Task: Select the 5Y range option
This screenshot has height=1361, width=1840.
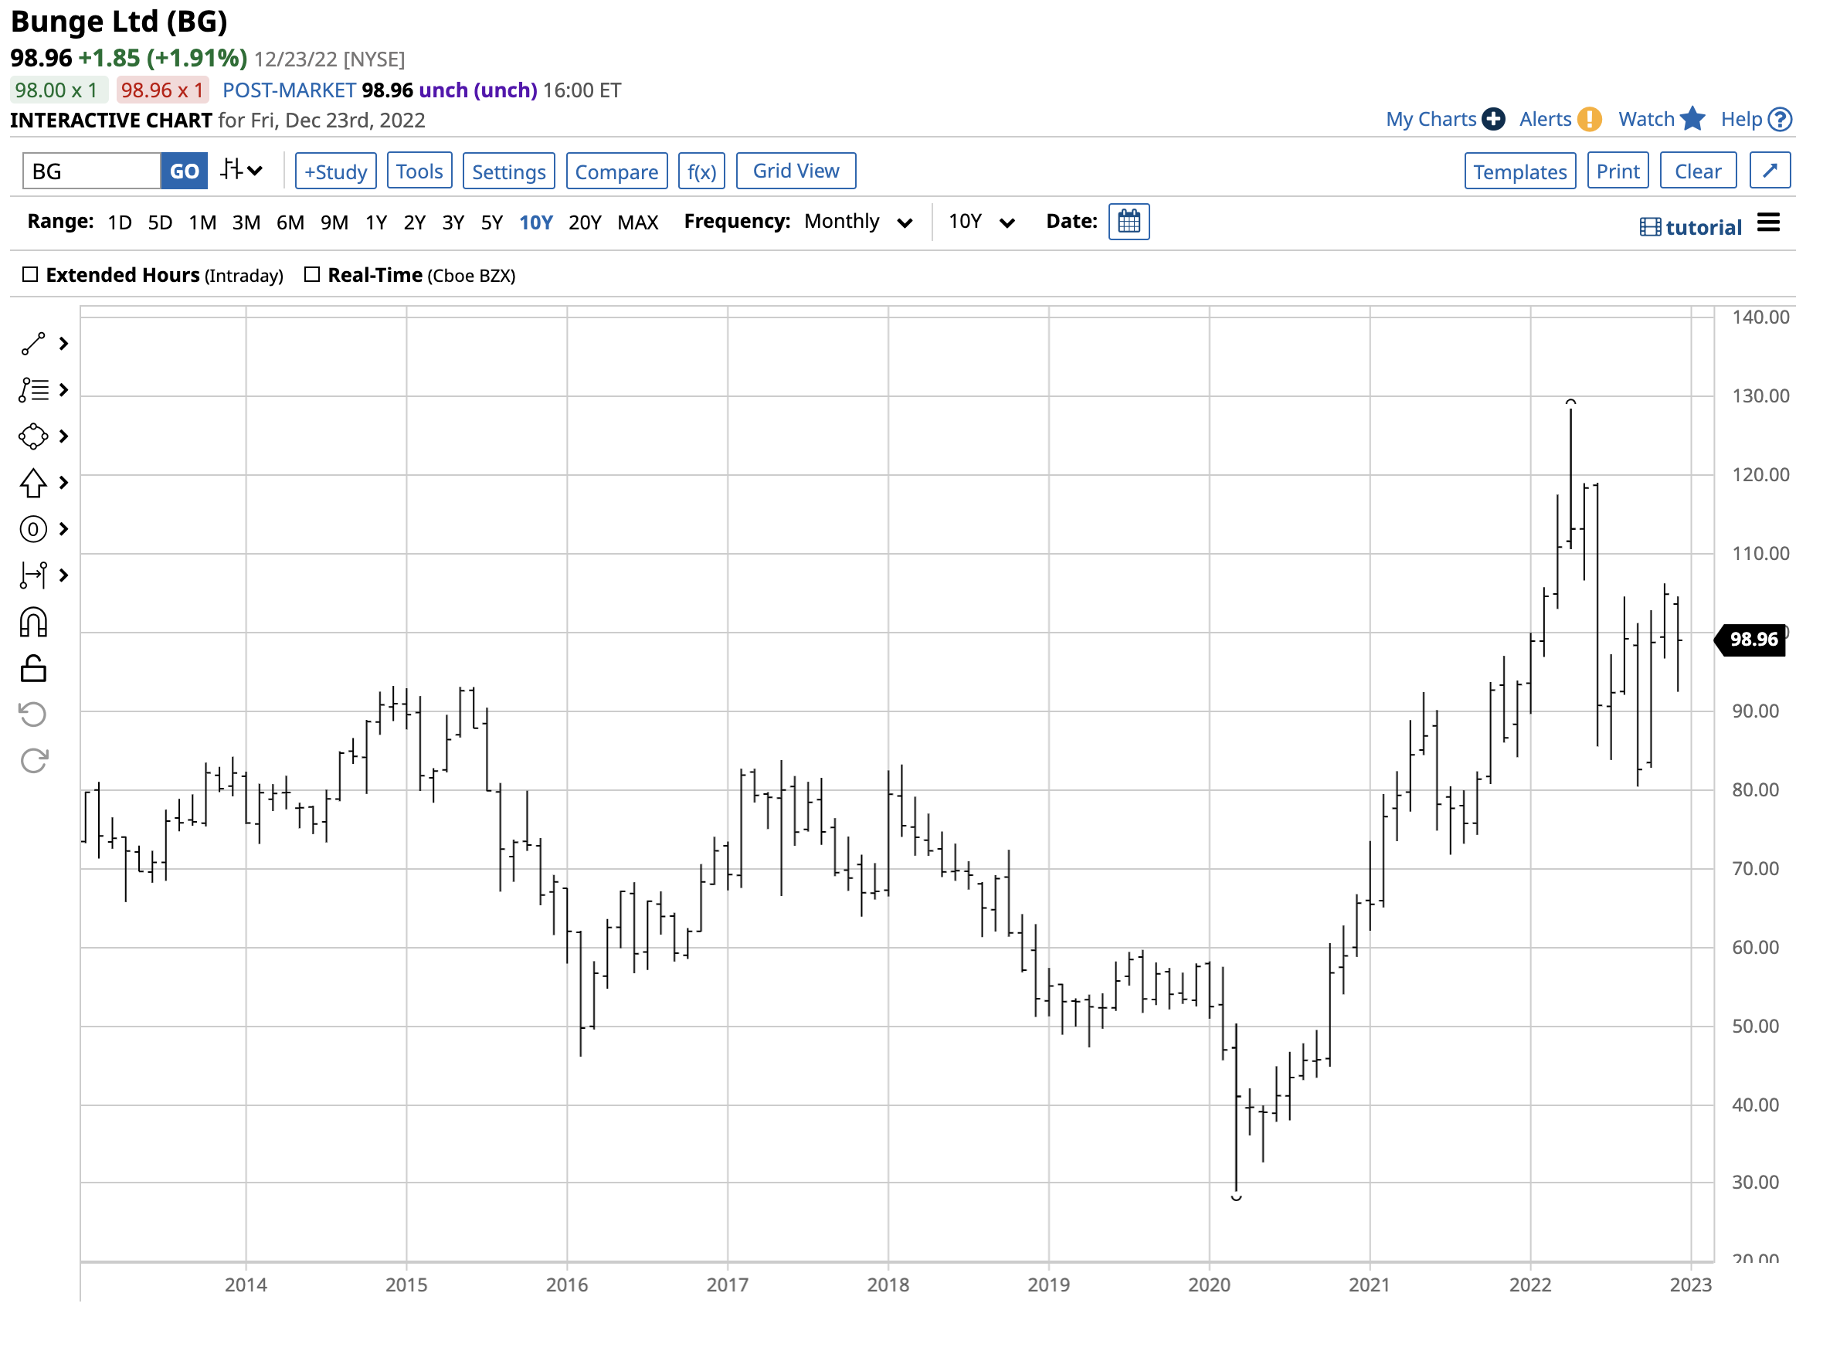Action: coord(492,223)
